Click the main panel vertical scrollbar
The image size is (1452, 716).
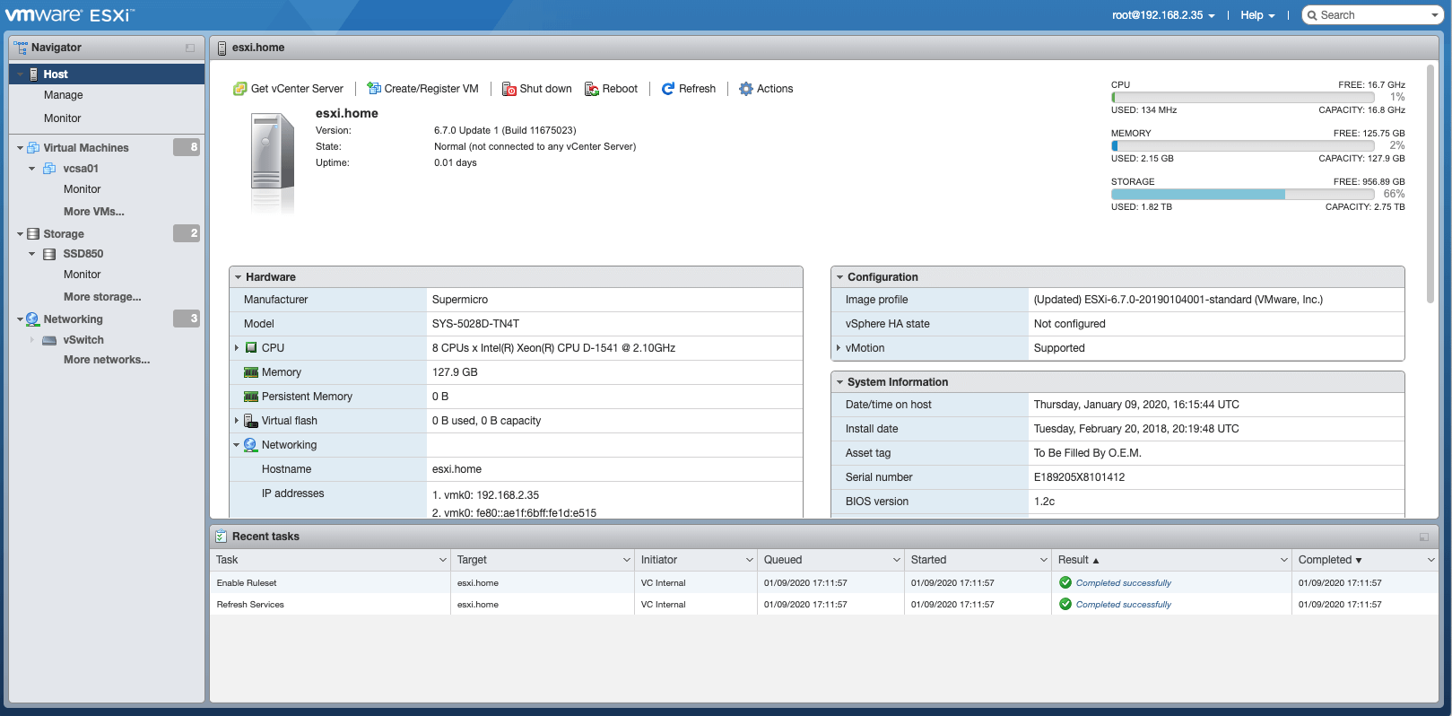[x=1431, y=184]
